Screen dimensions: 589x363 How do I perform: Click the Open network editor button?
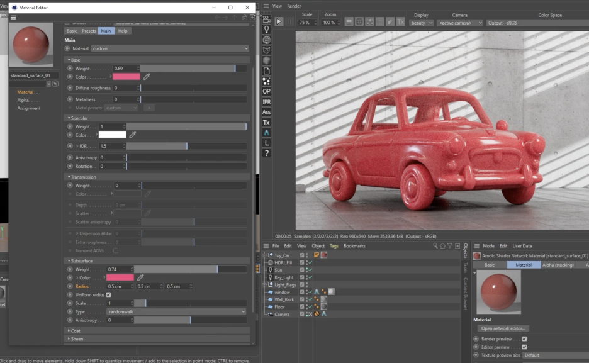(x=503, y=328)
